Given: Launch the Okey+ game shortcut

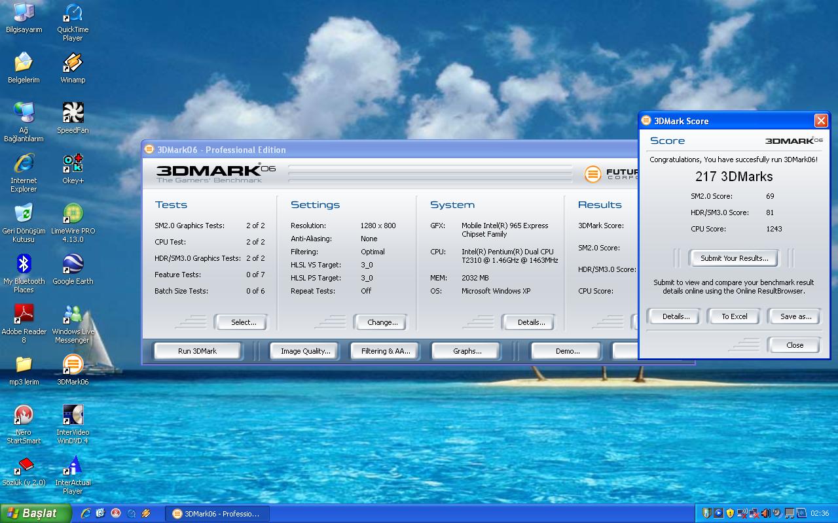Looking at the screenshot, I should [73, 169].
